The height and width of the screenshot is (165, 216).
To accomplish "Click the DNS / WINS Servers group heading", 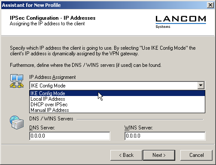I will tap(51, 119).
